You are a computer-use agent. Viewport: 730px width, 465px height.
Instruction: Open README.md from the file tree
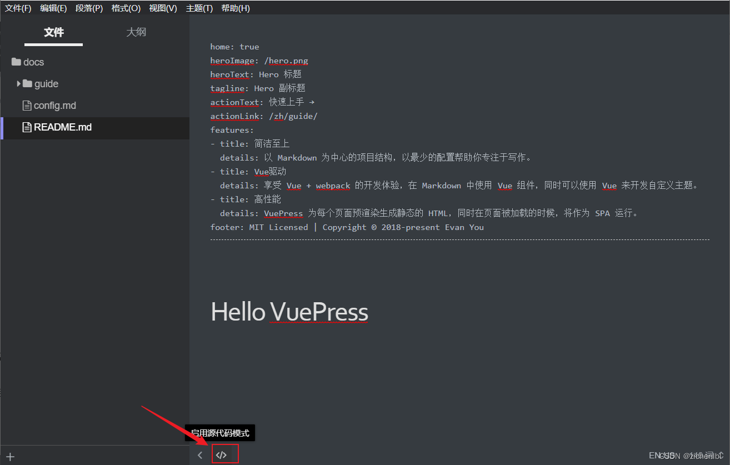click(x=63, y=127)
